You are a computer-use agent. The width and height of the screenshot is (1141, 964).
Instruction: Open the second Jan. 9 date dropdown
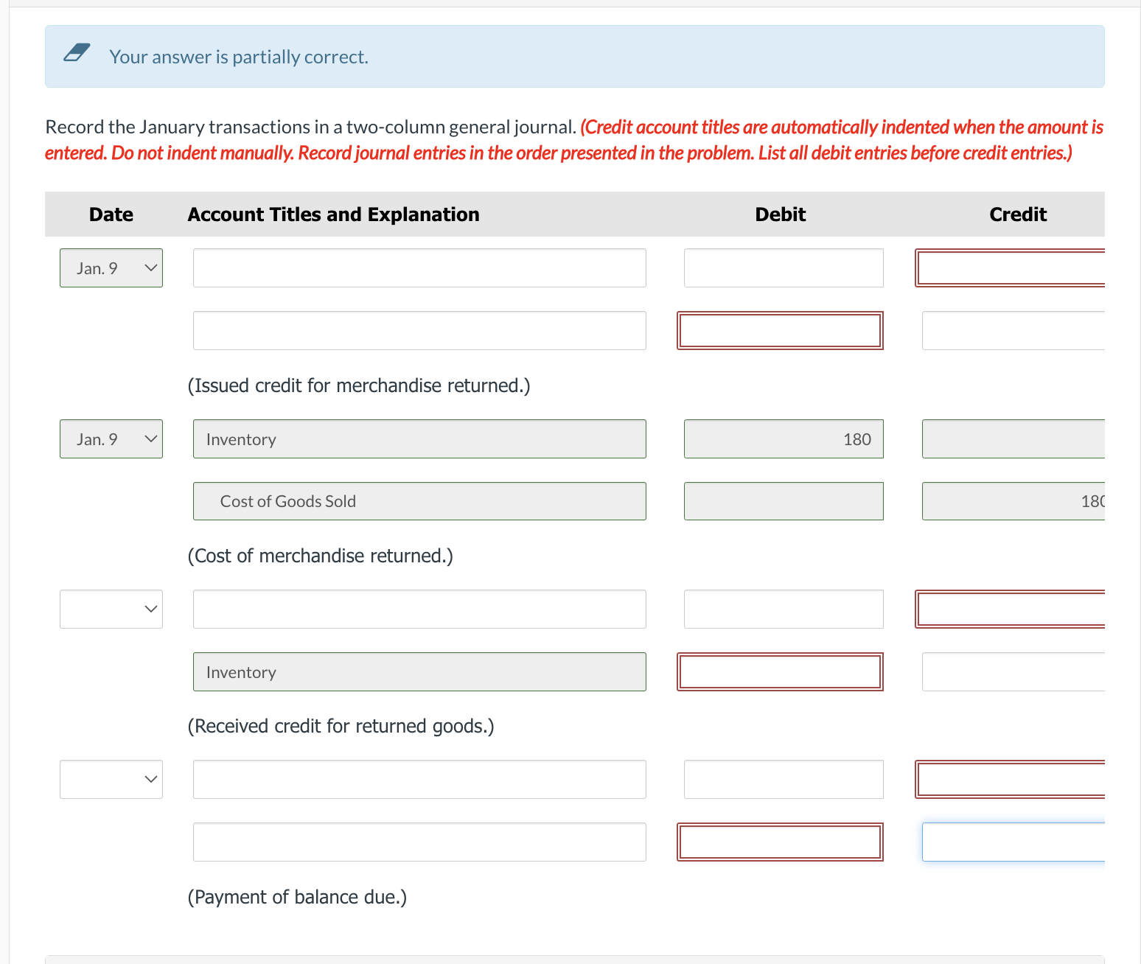click(x=111, y=439)
